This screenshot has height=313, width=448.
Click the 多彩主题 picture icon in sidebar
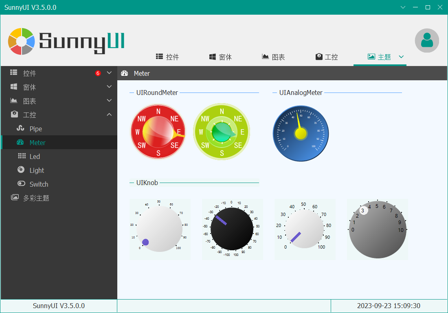[15, 198]
